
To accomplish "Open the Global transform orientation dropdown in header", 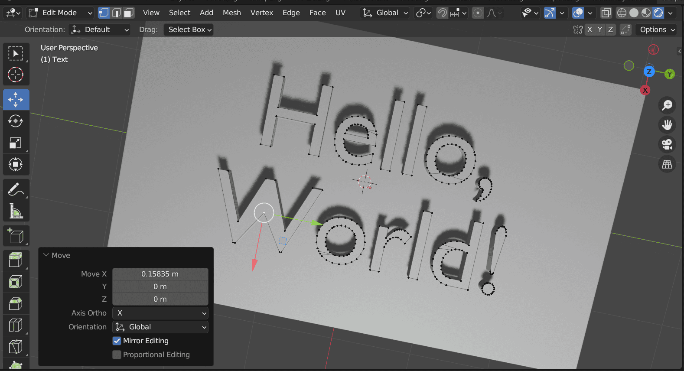I will coord(385,13).
